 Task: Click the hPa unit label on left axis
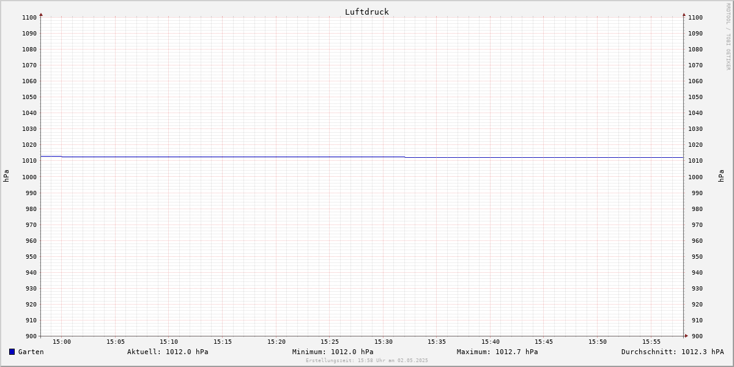pyautogui.click(x=6, y=176)
